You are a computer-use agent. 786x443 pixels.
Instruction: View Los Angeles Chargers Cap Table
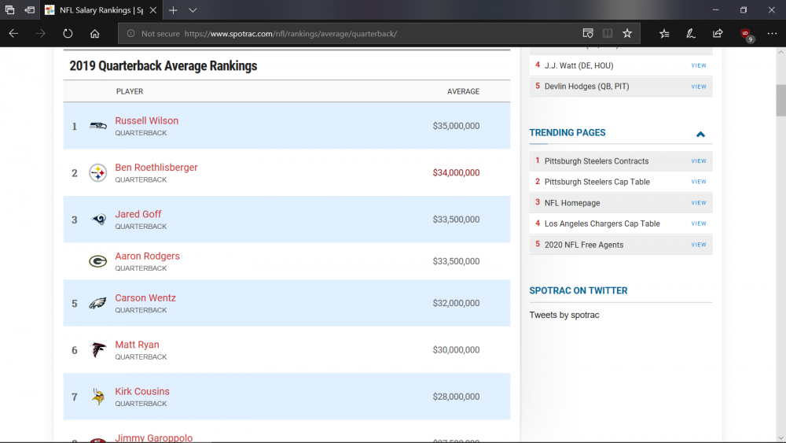click(x=698, y=223)
